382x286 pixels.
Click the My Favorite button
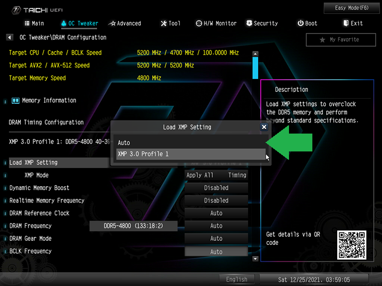(x=341, y=40)
